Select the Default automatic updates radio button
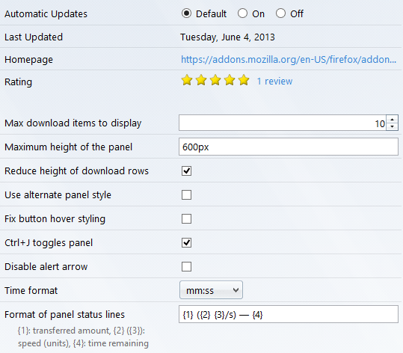 [x=186, y=13]
